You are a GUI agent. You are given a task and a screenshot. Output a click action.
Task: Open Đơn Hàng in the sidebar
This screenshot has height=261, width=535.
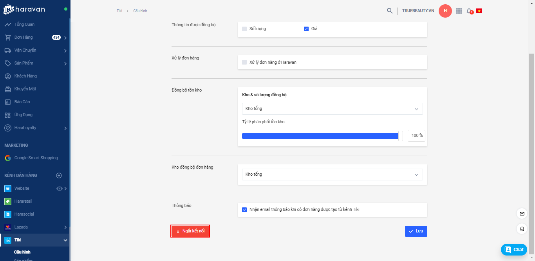pyautogui.click(x=23, y=38)
